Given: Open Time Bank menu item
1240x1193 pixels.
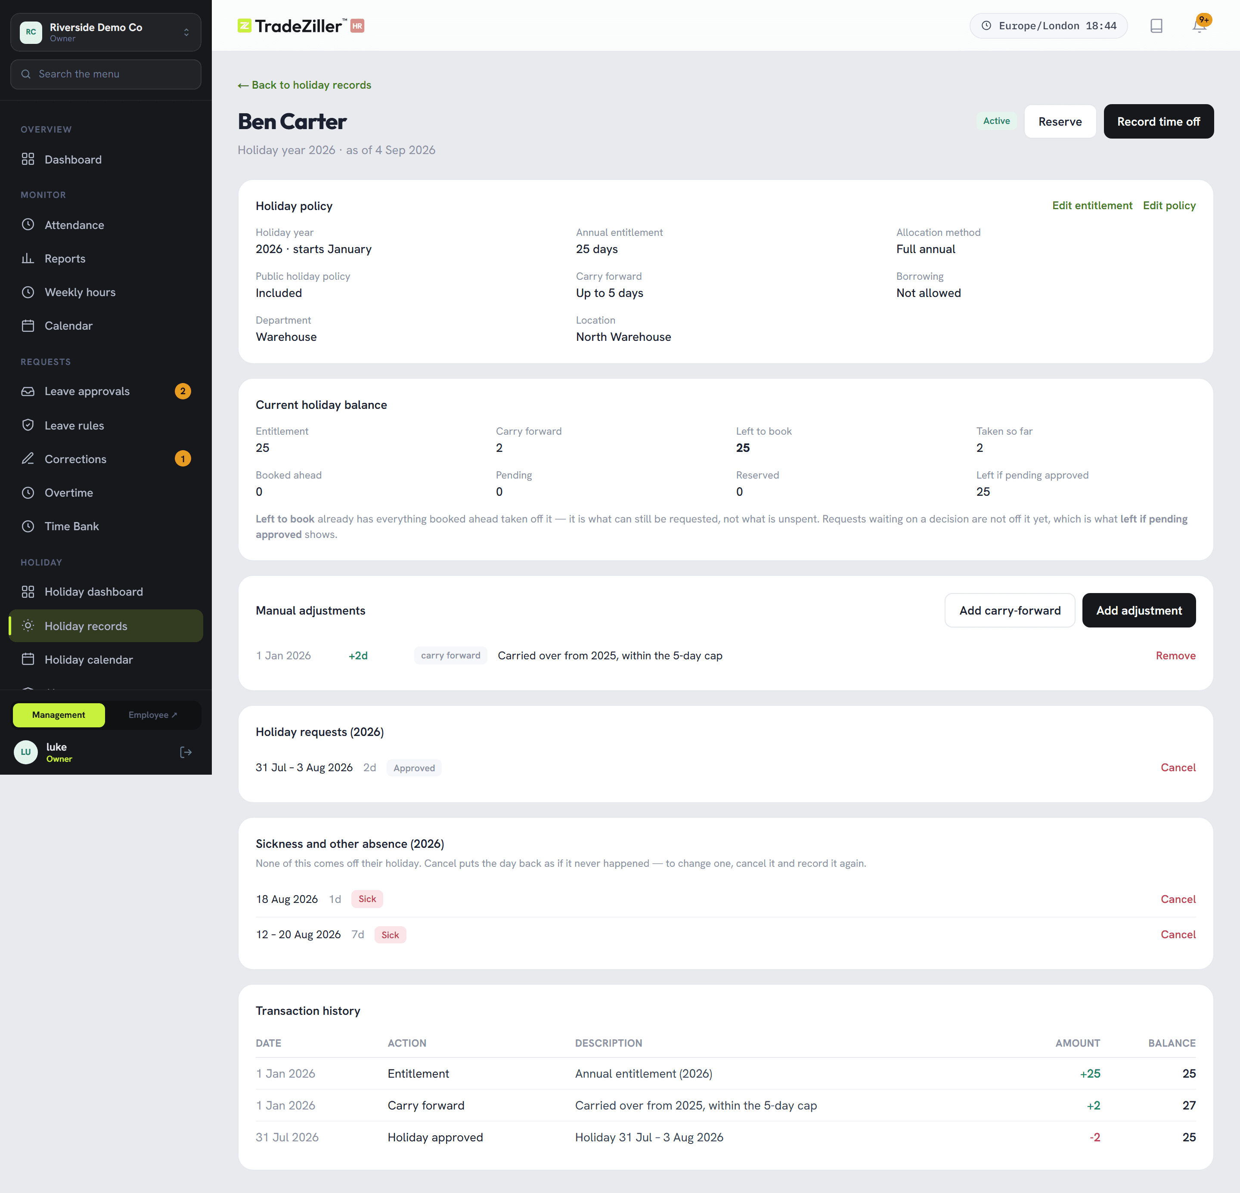Looking at the screenshot, I should coord(105,526).
